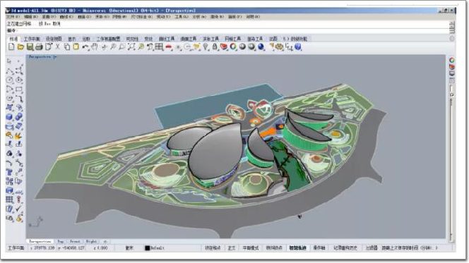Open the 文件 (File) menu
This screenshot has width=469, height=263.
[x=13, y=17]
